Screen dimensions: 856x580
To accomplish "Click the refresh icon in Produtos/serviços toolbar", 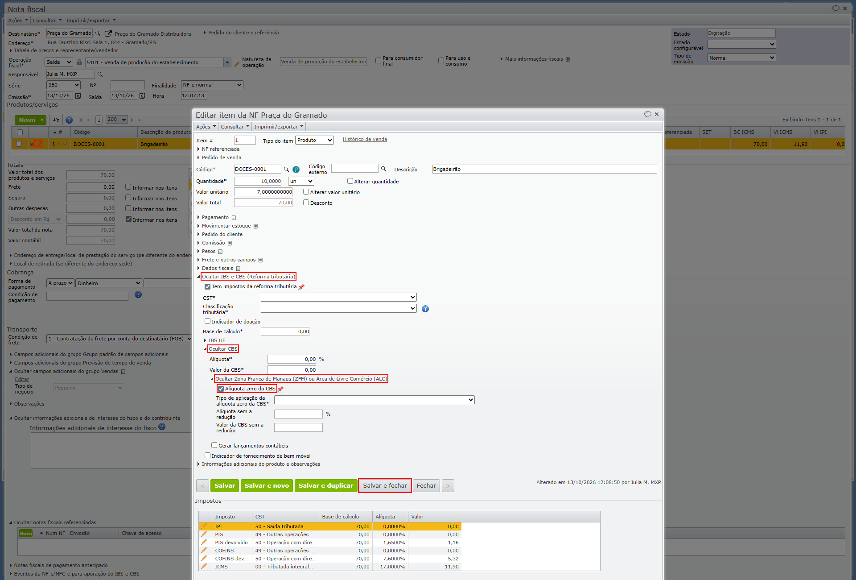I will click(x=56, y=120).
